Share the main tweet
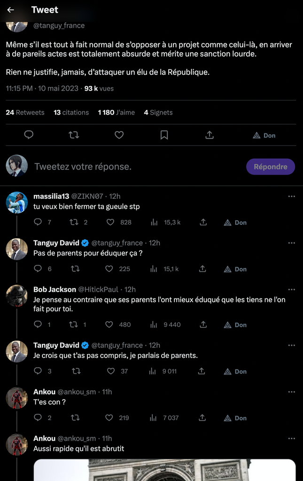The width and height of the screenshot is (303, 481). pos(210,135)
